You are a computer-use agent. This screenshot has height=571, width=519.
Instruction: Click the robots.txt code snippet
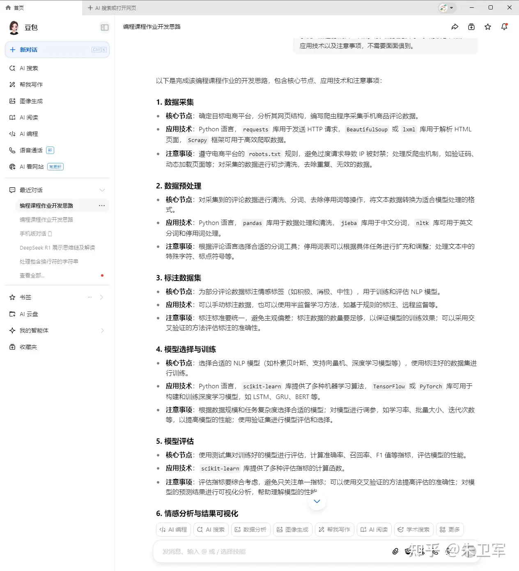tap(264, 154)
